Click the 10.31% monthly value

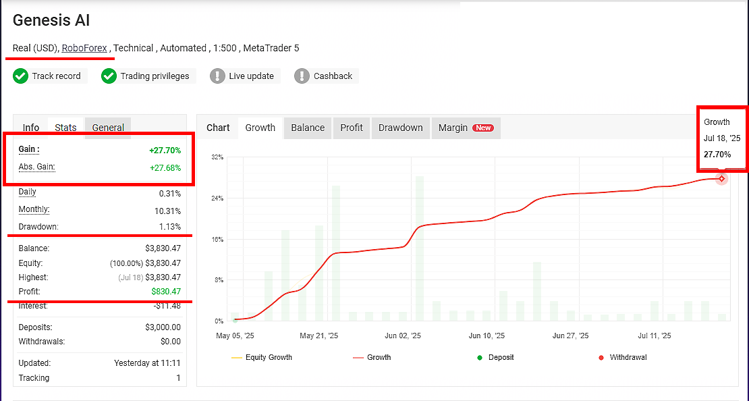[x=168, y=211]
